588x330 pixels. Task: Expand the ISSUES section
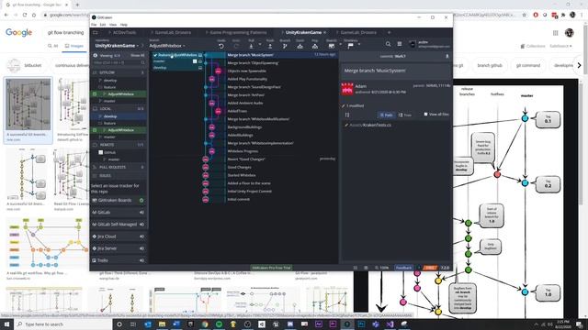tap(119, 175)
